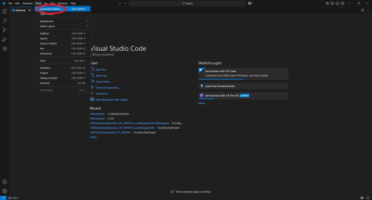Select the Source Control icon
The height and width of the screenshot is (200, 372).
(4, 30)
